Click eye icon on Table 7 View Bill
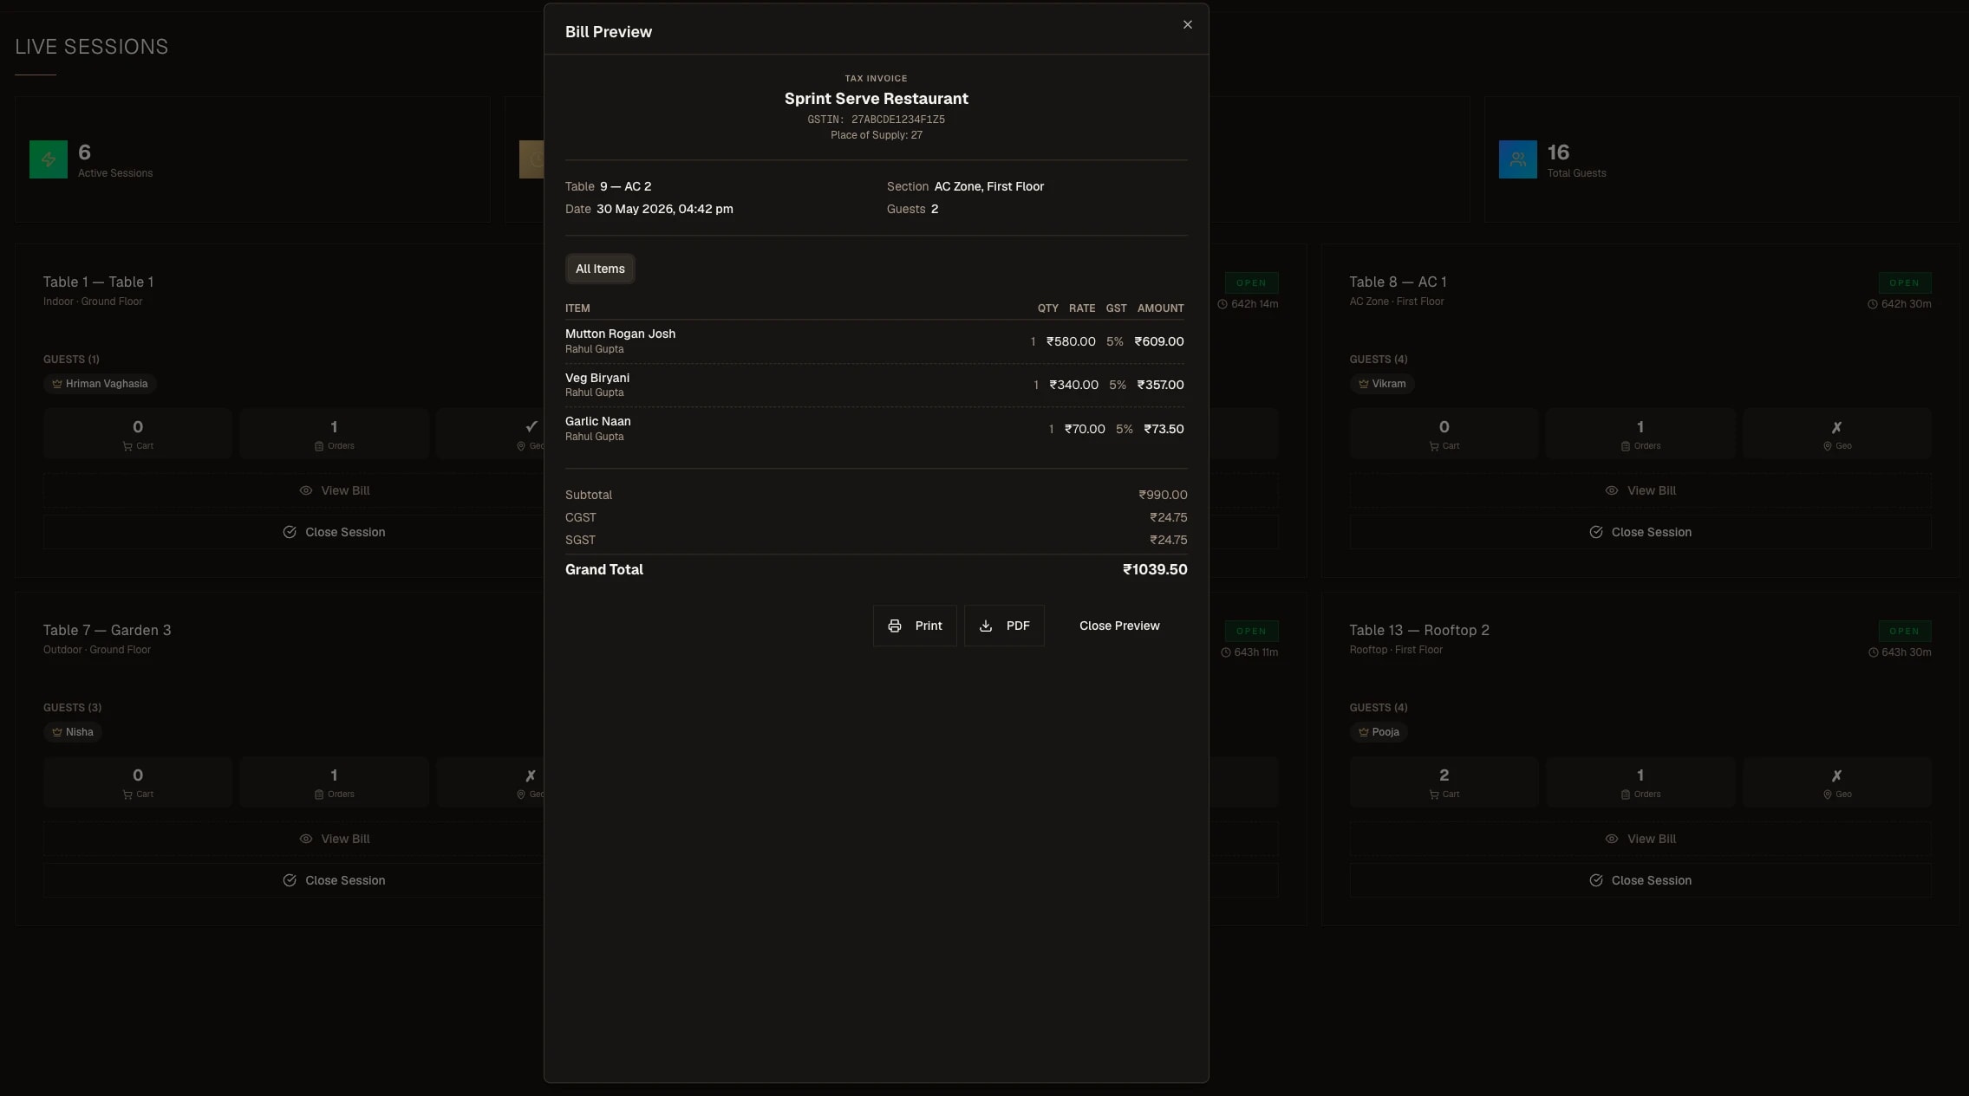This screenshot has height=1096, width=1969. pos(305,839)
